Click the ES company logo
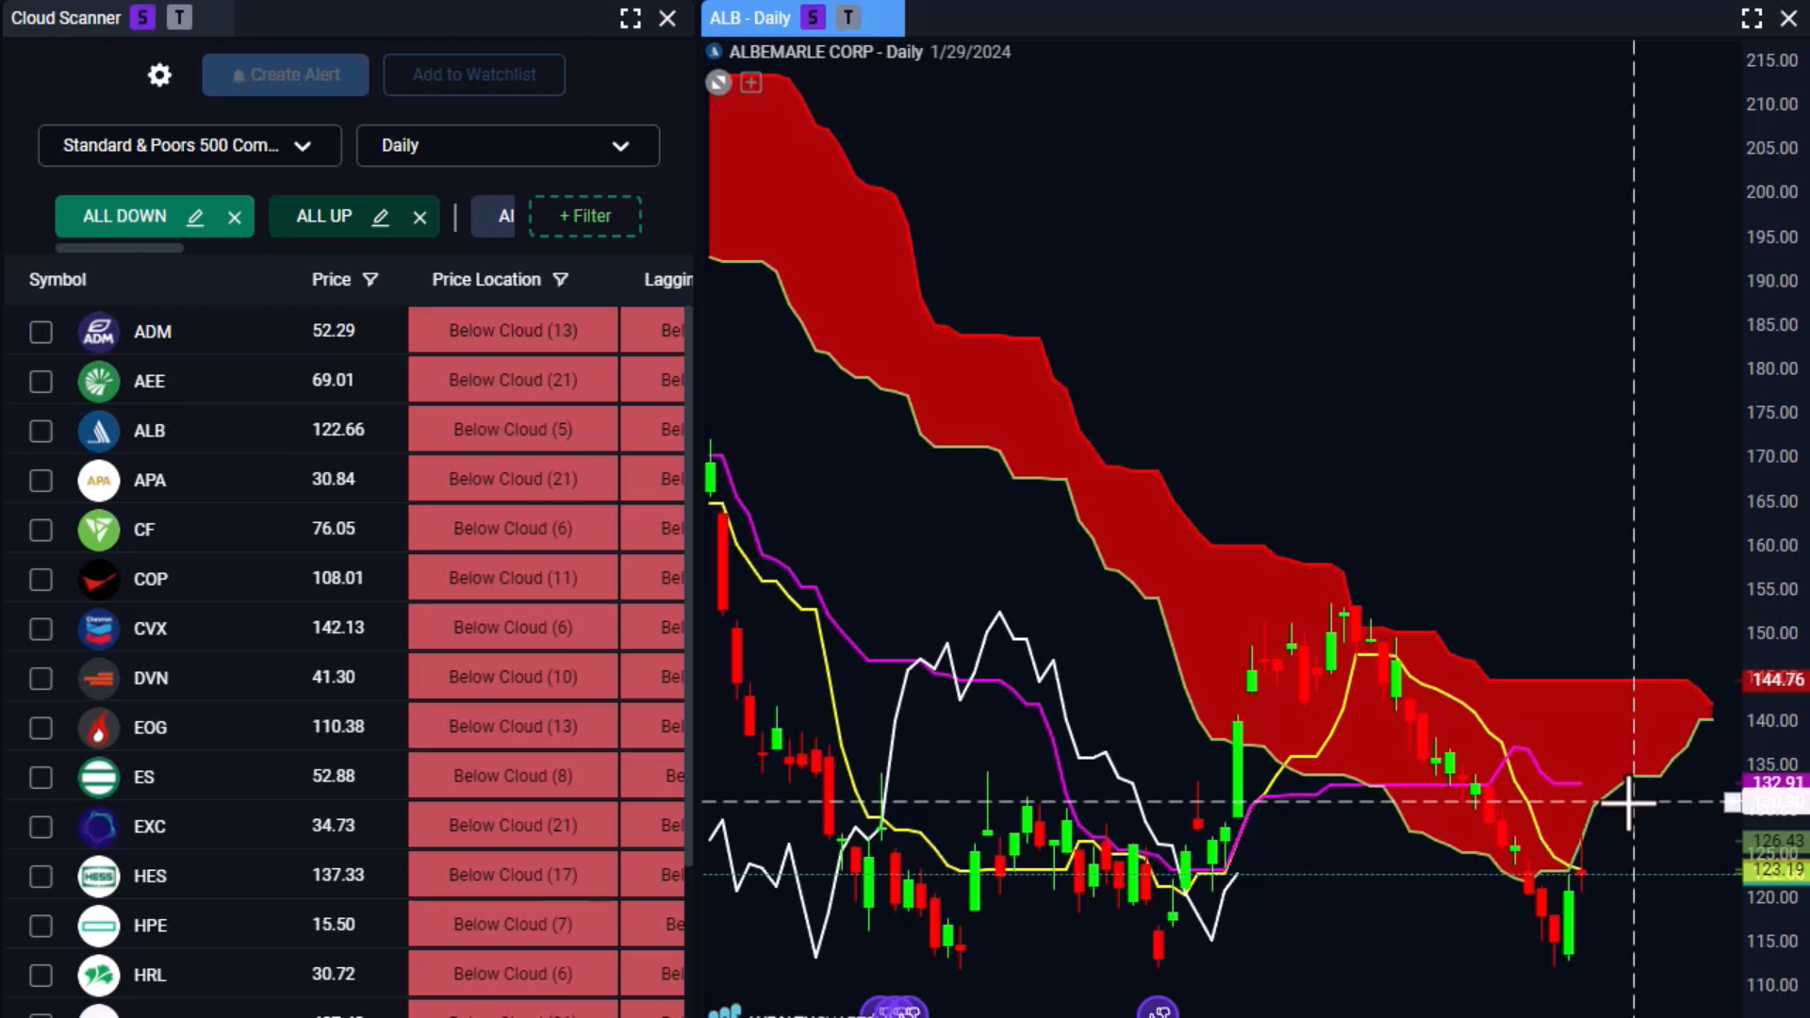1810x1018 pixels. (99, 777)
